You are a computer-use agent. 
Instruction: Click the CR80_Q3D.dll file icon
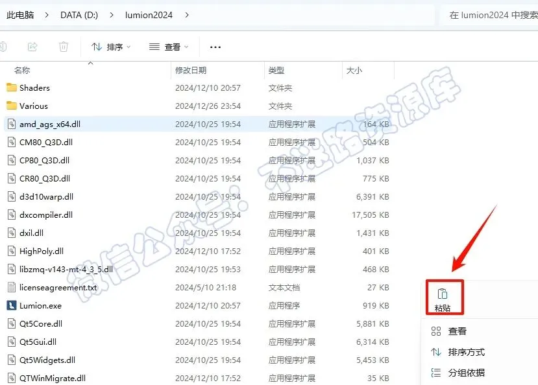coord(12,178)
